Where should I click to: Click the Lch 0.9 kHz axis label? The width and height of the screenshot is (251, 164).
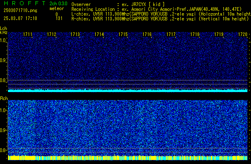point(3,60)
